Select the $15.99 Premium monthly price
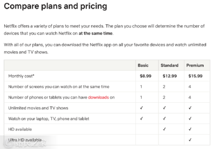 [x=196, y=76]
